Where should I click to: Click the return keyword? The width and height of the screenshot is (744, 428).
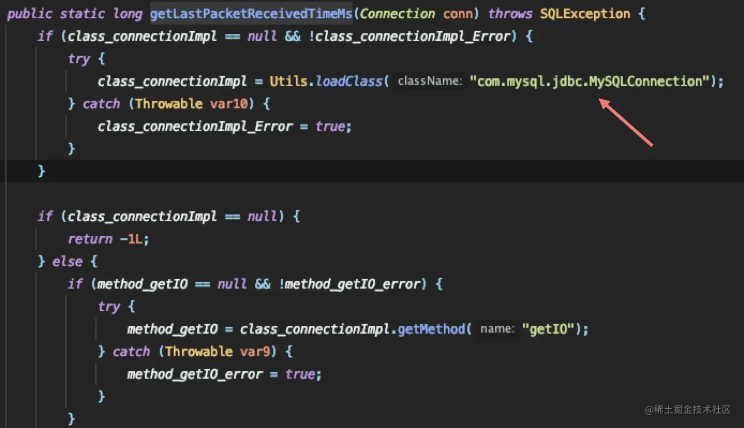click(90, 239)
